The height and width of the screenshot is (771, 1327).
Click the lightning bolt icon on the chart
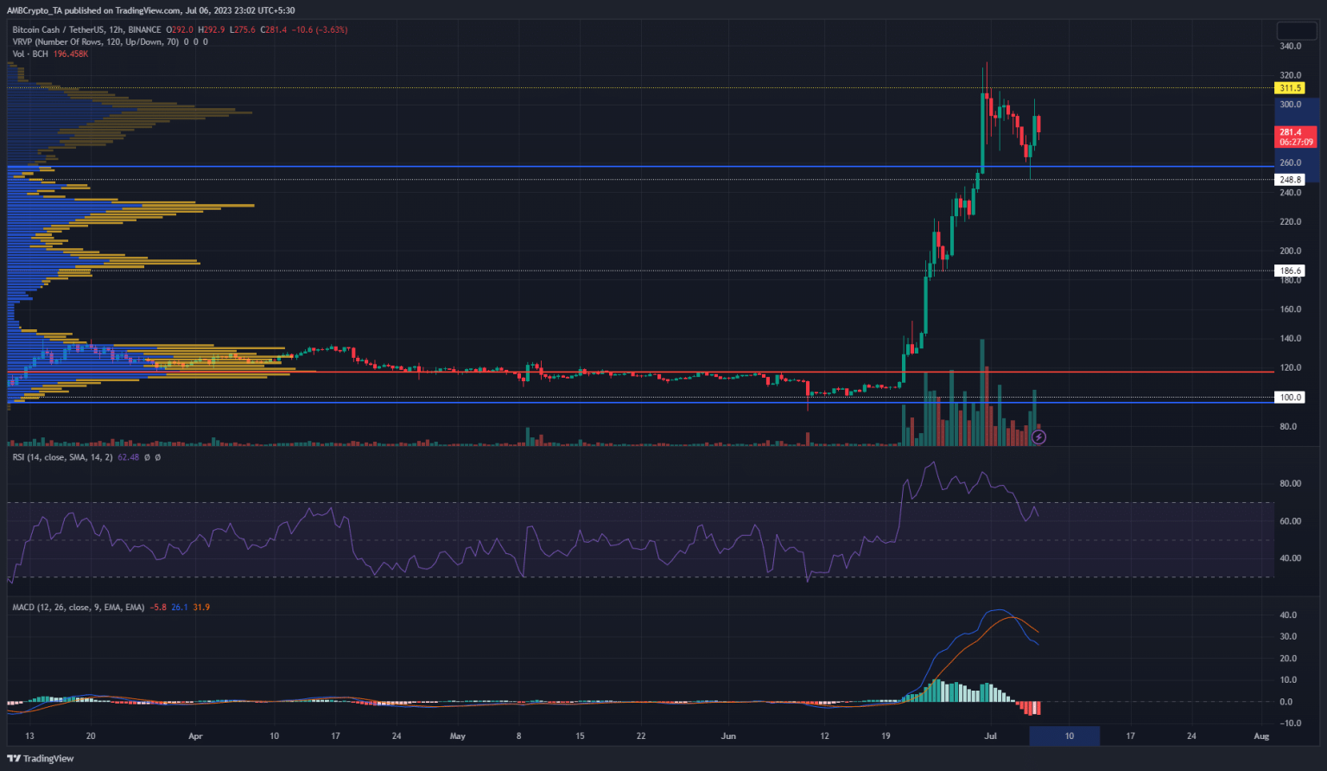[x=1039, y=437]
